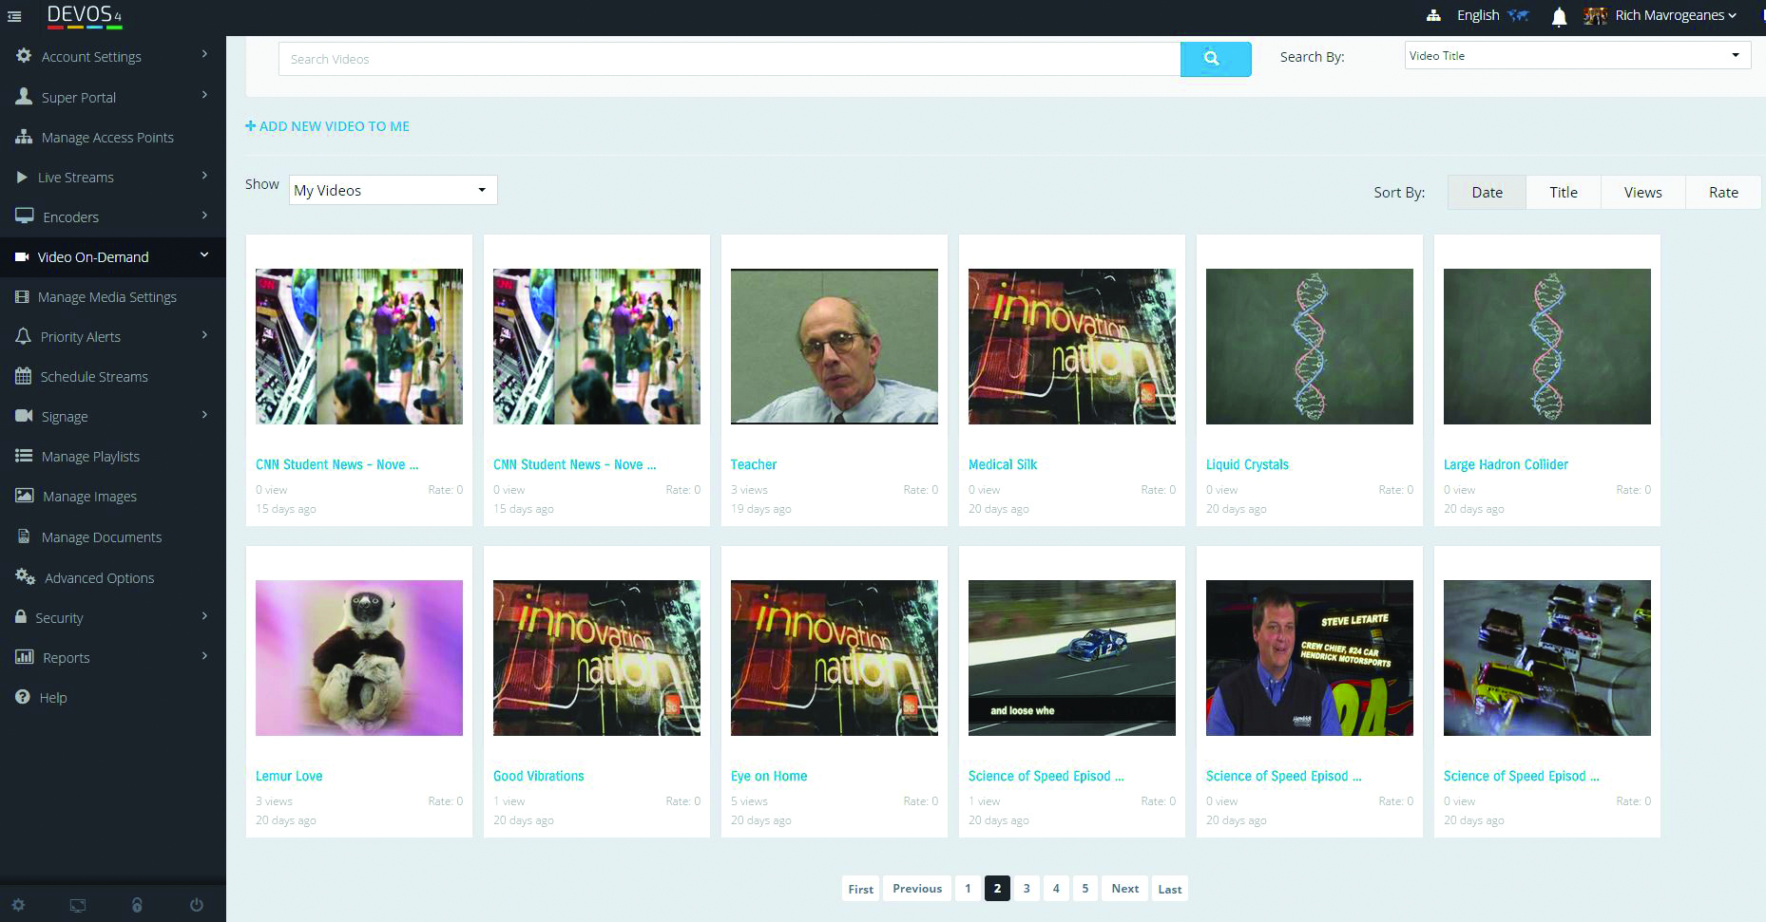
Task: Open the Show 'My Videos' dropdown
Action: click(x=392, y=190)
